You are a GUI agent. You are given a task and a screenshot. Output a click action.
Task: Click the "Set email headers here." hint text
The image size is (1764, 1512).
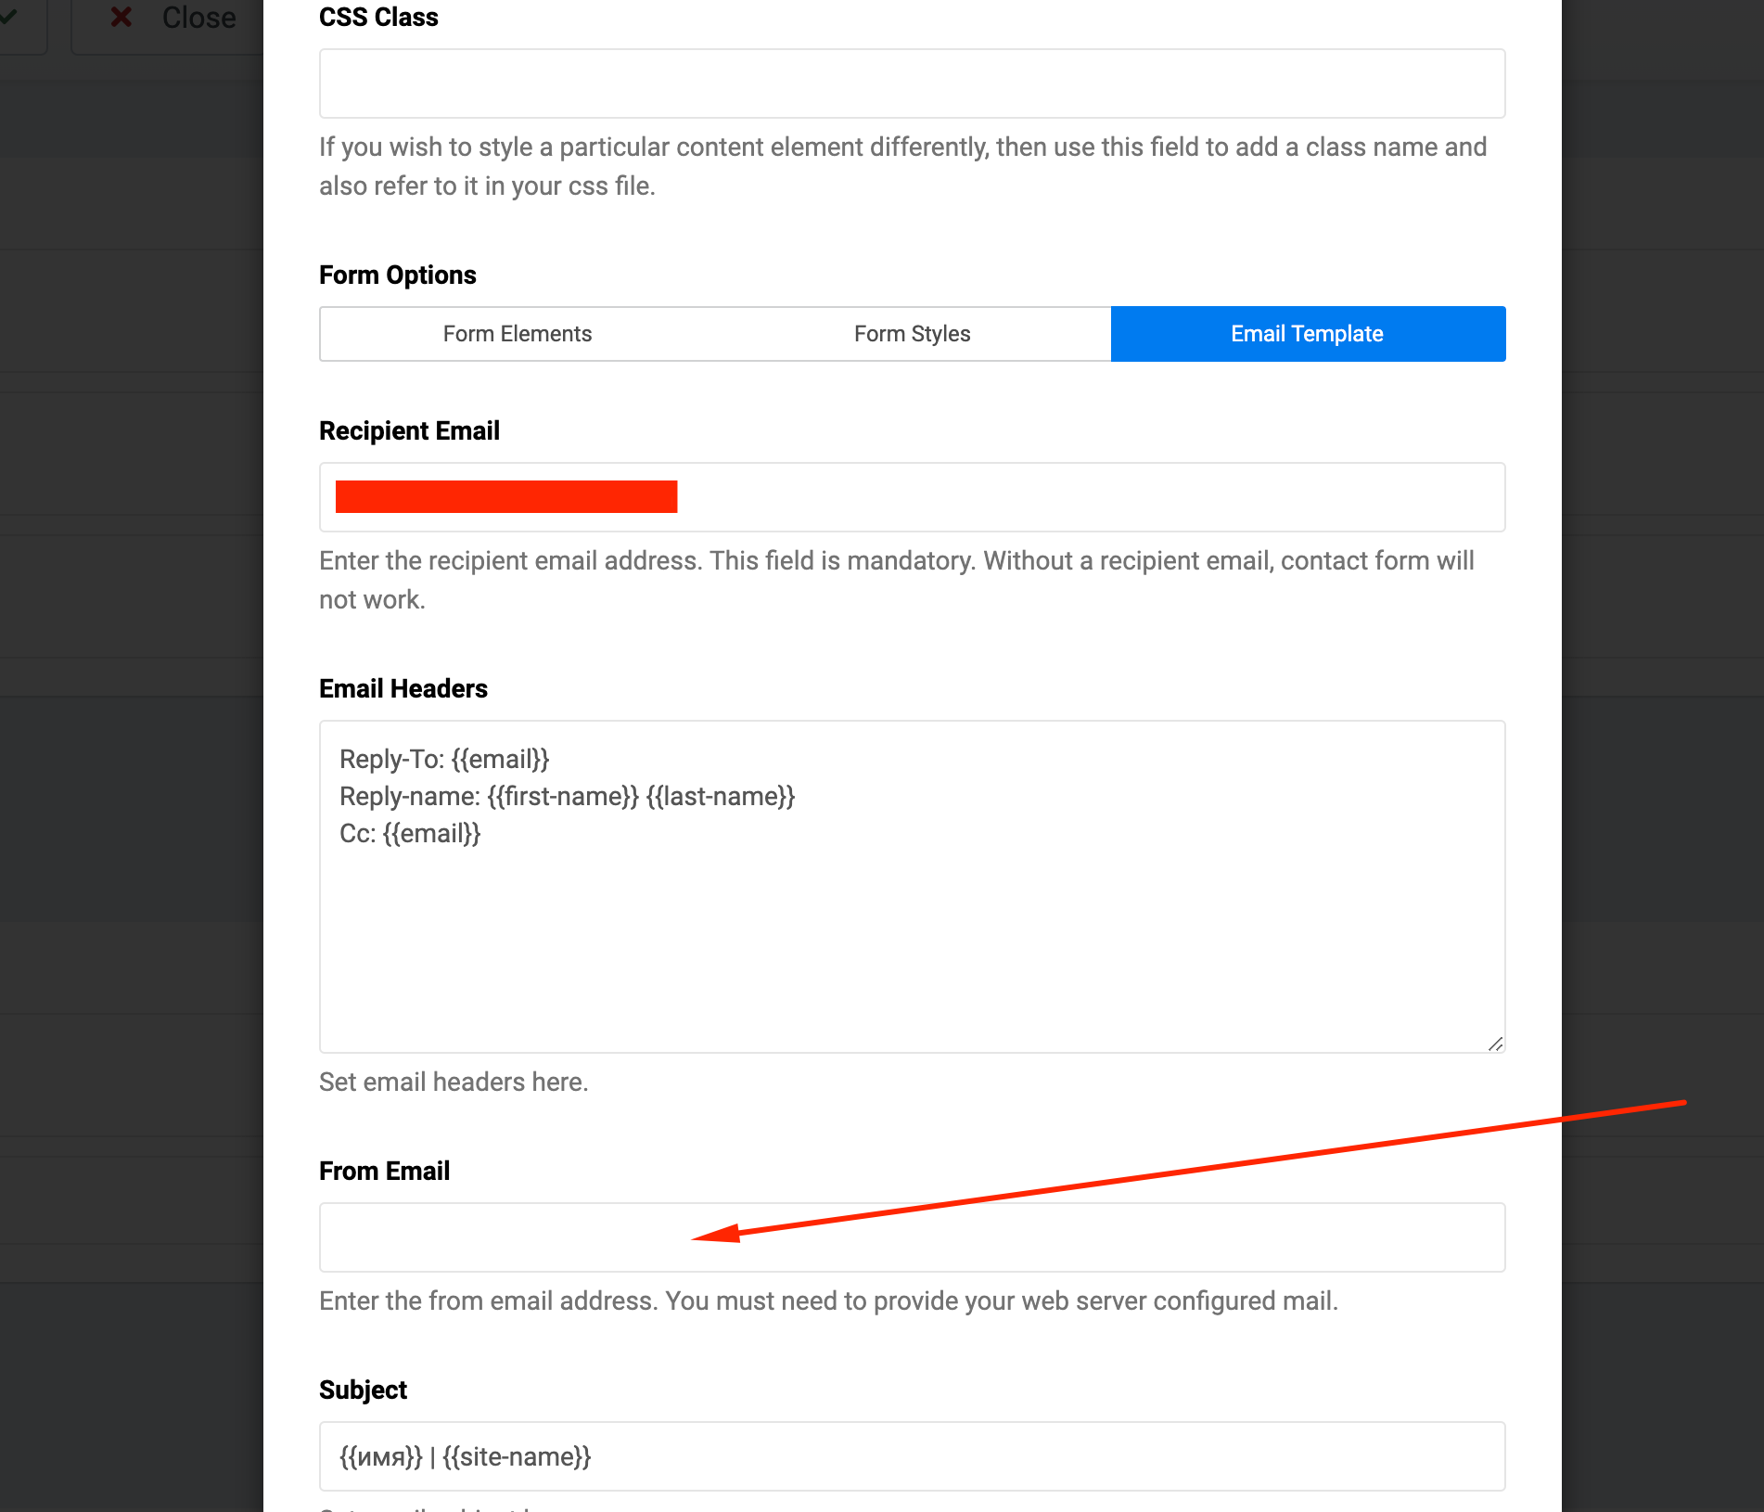pyautogui.click(x=454, y=1083)
